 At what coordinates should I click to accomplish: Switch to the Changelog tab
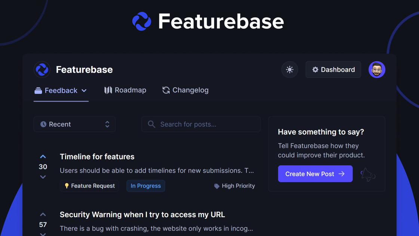click(x=186, y=90)
